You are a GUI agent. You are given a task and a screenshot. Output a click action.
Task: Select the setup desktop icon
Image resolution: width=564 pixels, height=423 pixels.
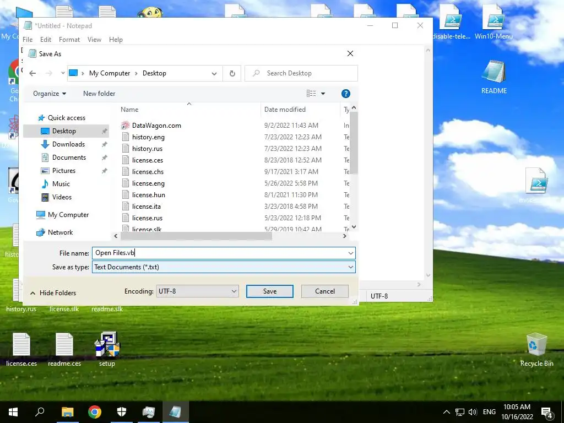coord(107,349)
